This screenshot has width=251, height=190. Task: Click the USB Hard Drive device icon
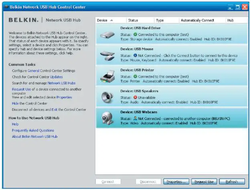(107, 35)
